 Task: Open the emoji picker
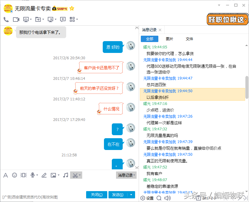pos(14,175)
